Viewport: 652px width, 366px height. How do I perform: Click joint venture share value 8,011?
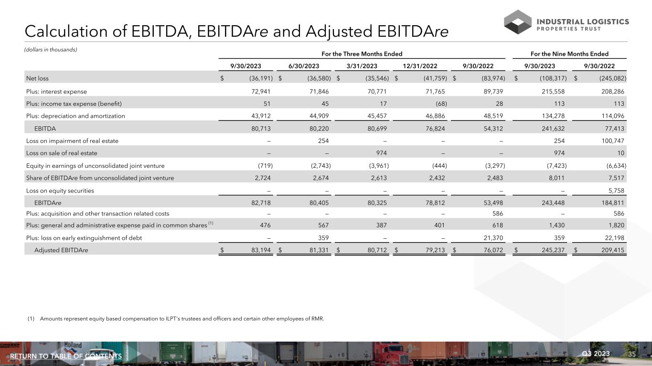tap(557, 178)
